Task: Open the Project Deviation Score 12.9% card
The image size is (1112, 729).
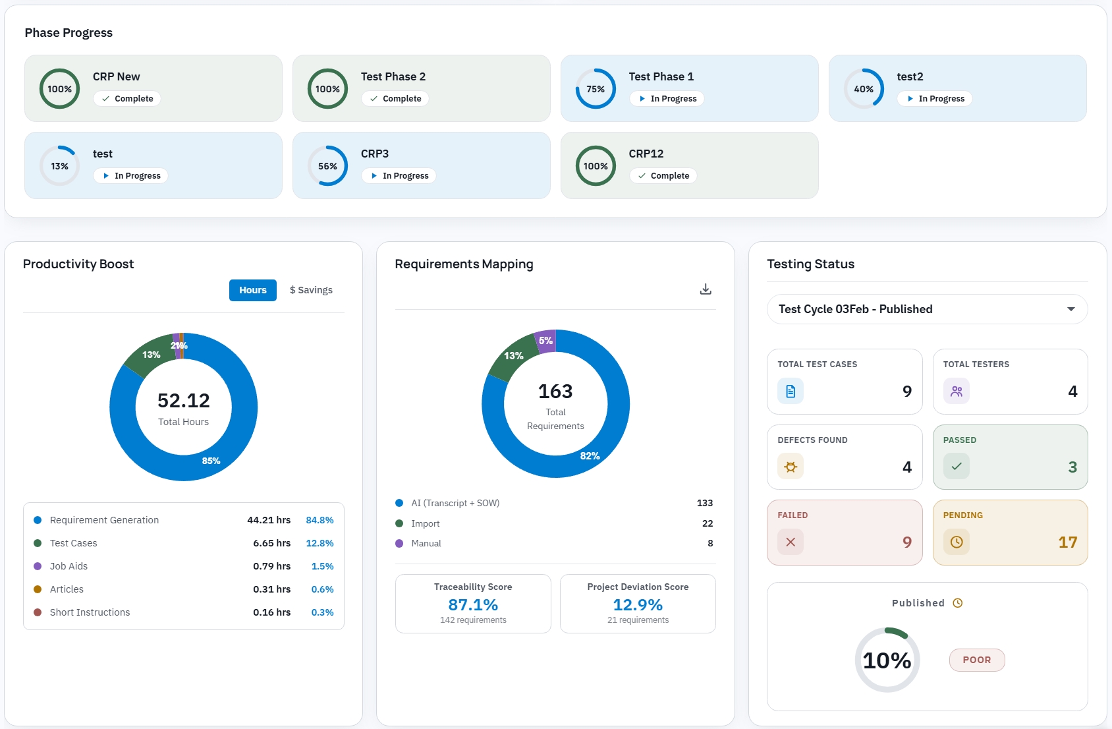Action: point(638,604)
